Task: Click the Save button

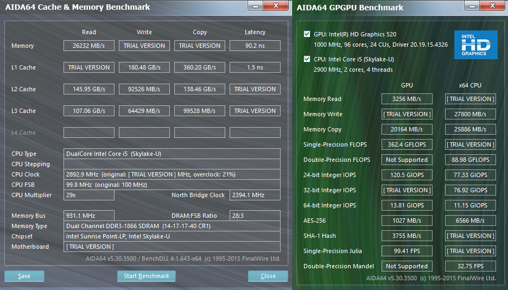Action: pos(24,276)
